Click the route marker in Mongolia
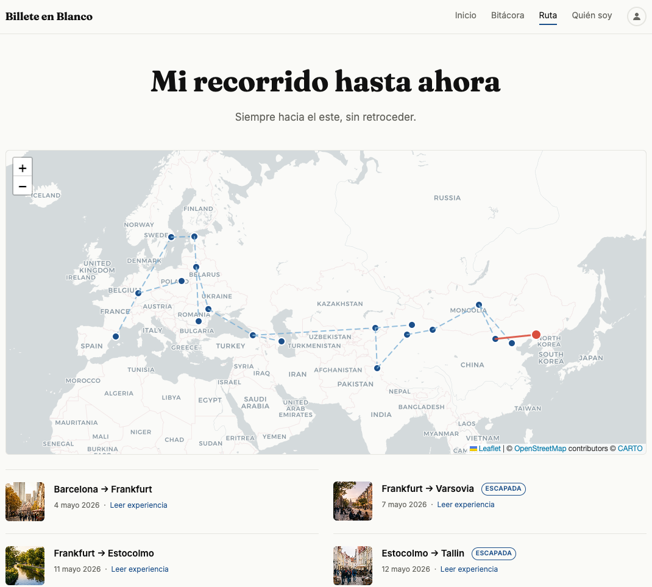 [x=478, y=305]
